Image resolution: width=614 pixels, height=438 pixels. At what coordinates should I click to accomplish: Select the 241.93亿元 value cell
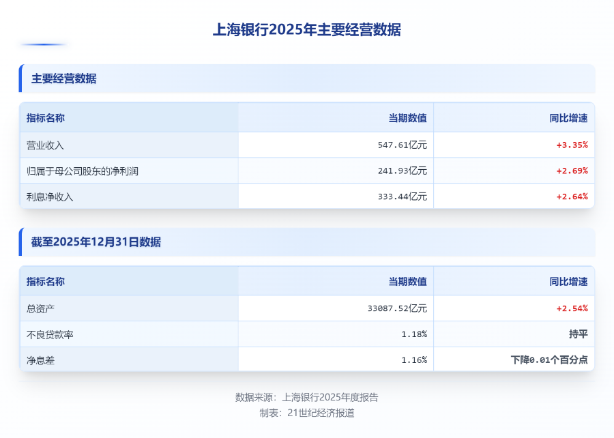click(x=402, y=171)
